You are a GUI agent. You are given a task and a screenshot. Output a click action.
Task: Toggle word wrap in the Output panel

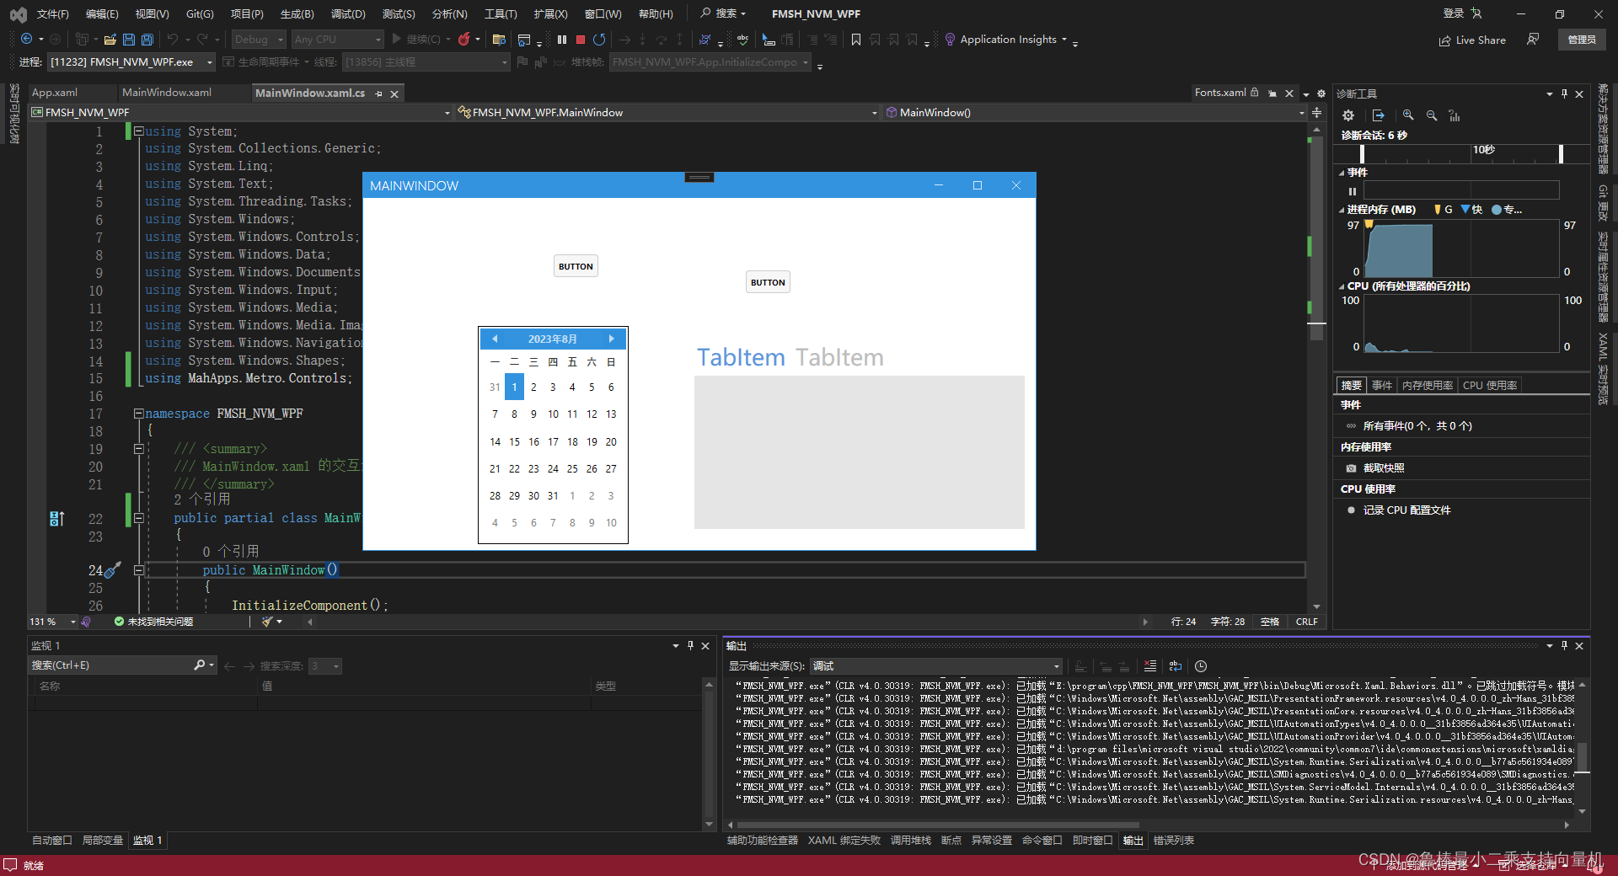(1176, 666)
